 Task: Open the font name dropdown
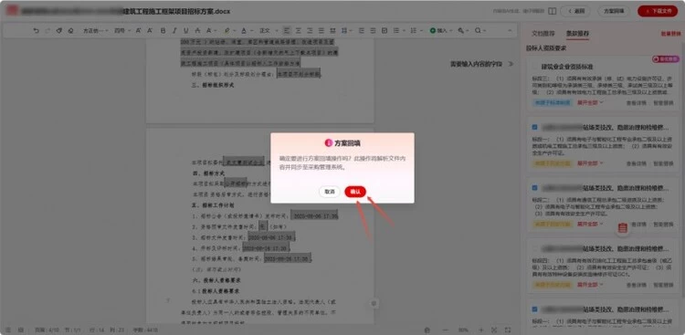point(96,30)
